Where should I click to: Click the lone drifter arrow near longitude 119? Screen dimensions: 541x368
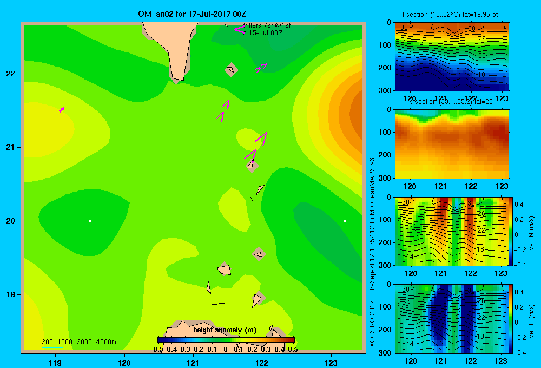tap(62, 110)
